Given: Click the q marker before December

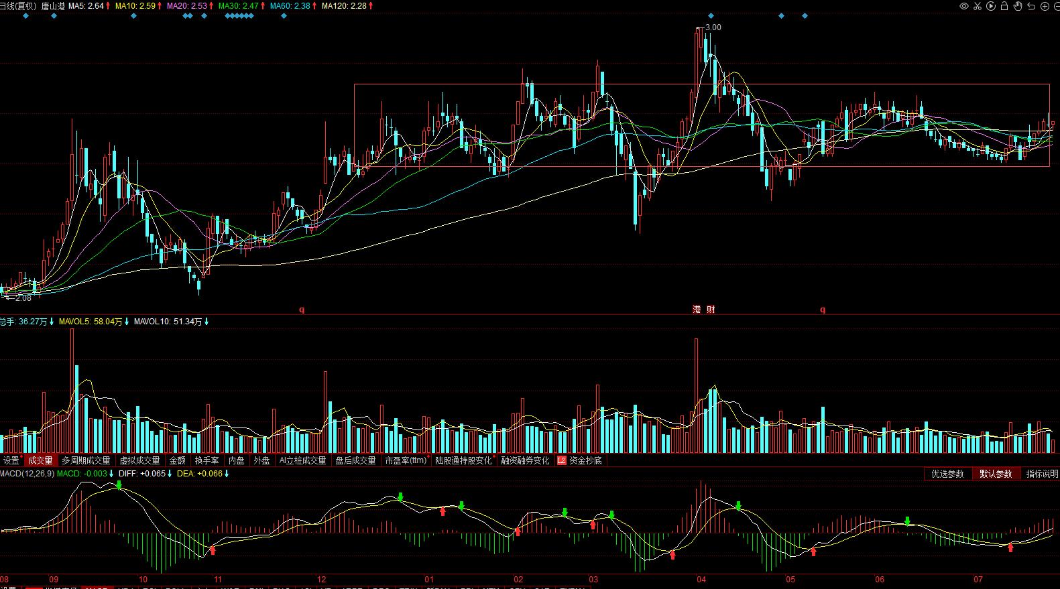Looking at the screenshot, I should (302, 310).
